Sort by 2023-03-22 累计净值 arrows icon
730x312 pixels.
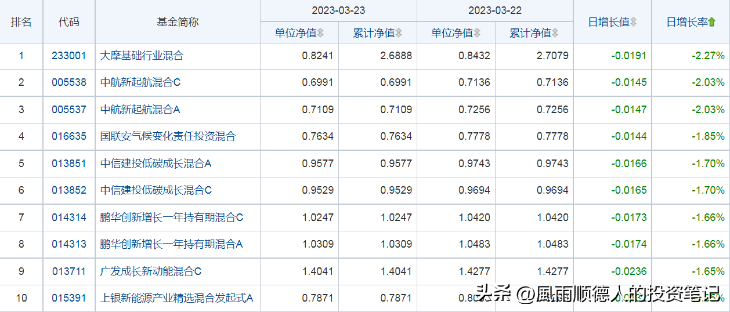click(555, 33)
